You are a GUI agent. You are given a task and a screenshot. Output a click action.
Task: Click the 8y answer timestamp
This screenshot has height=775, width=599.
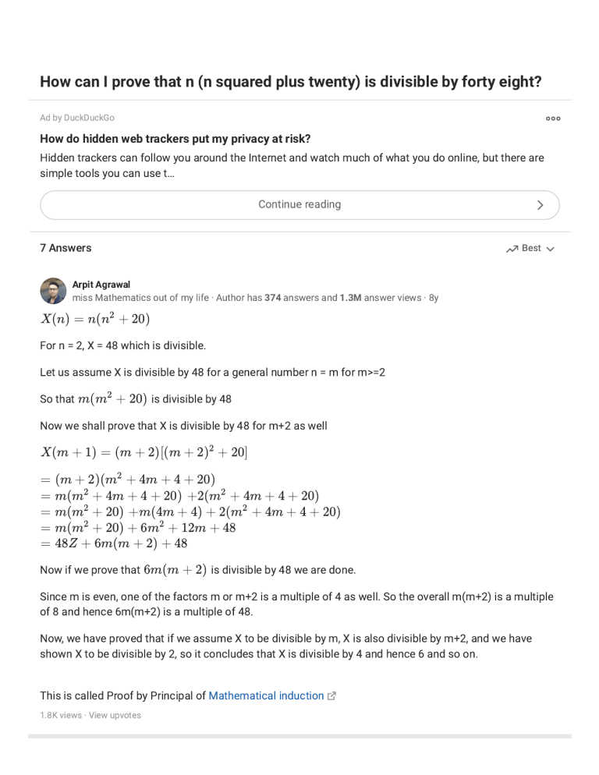click(x=435, y=298)
